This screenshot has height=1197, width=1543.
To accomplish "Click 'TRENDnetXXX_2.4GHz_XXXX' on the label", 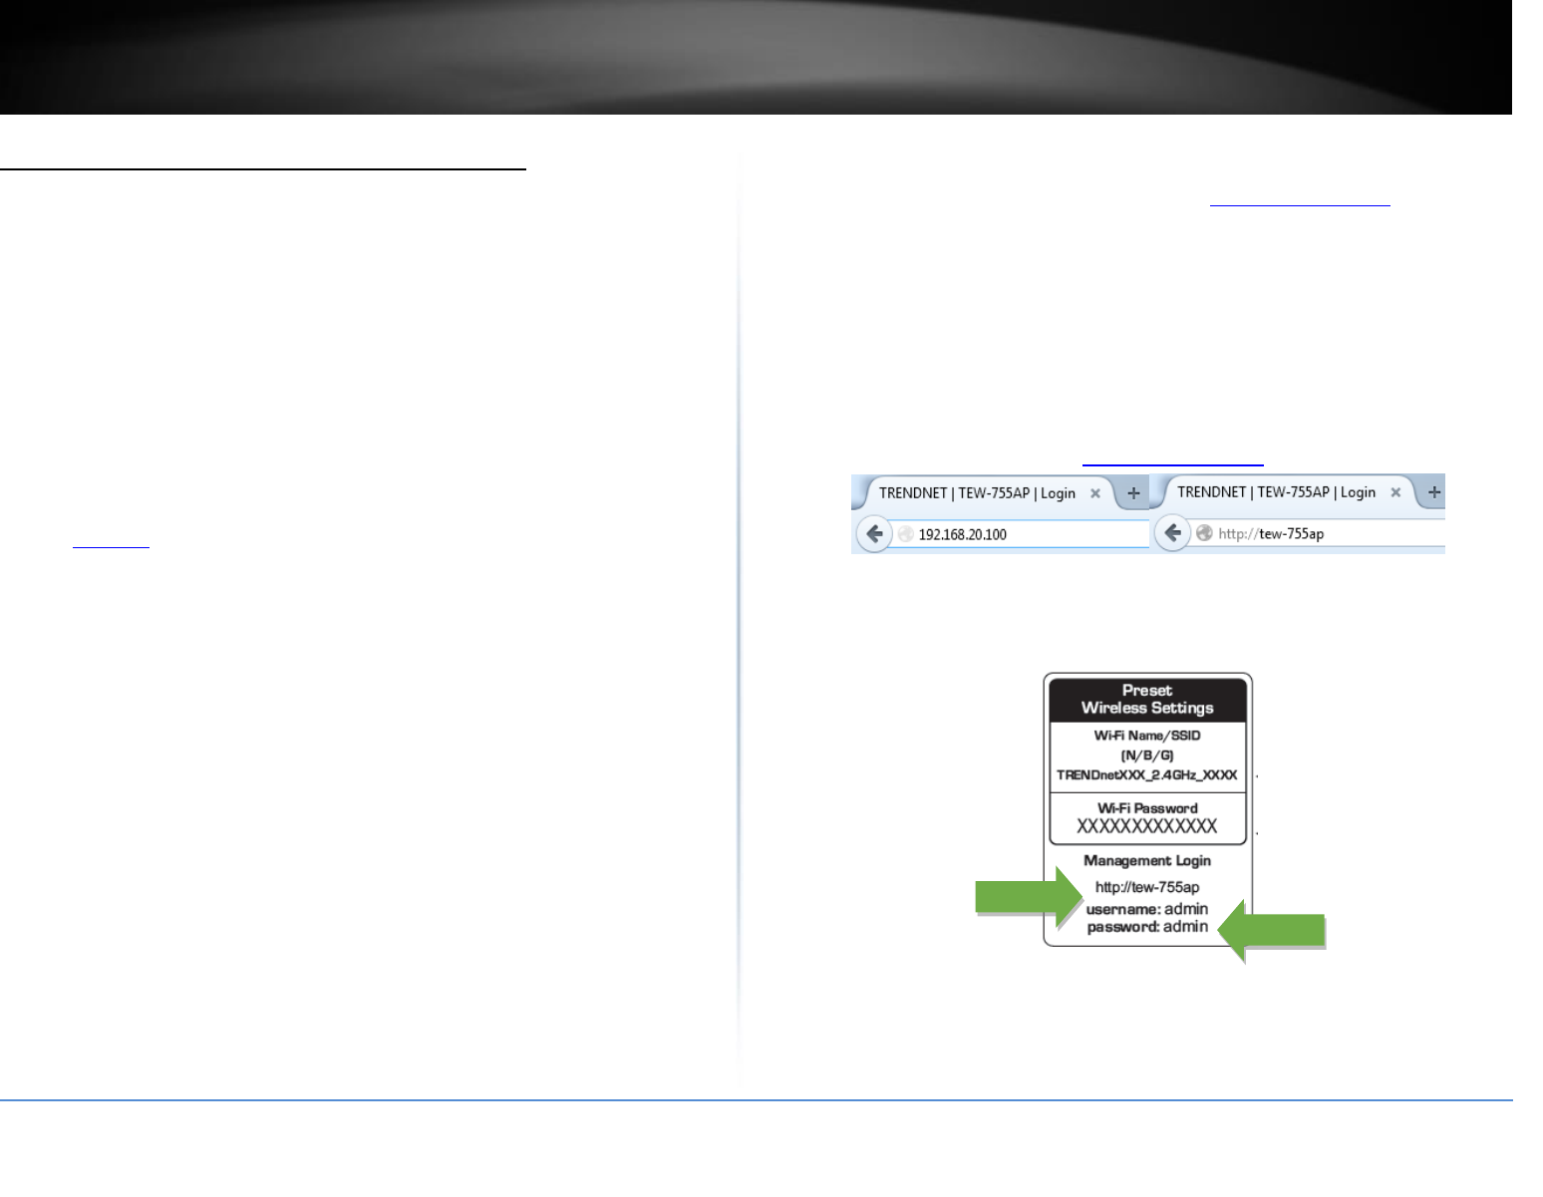I will (x=1147, y=774).
